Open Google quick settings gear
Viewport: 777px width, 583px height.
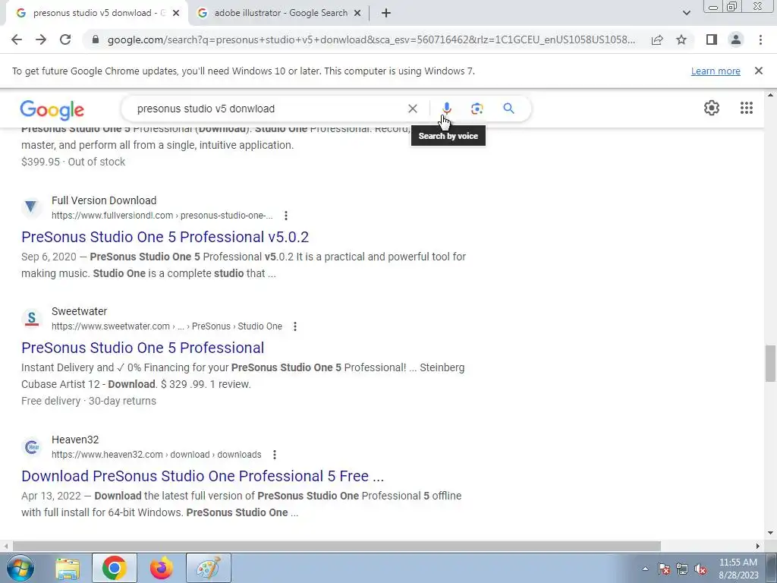click(712, 108)
